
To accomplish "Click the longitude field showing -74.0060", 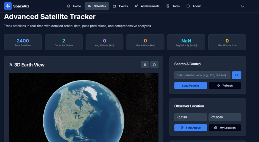I will 225,117.
